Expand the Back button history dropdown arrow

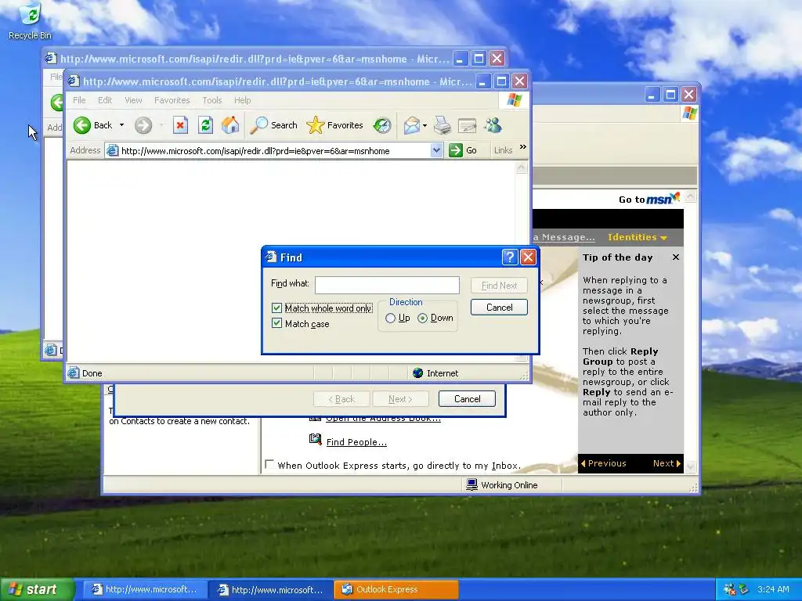(121, 125)
